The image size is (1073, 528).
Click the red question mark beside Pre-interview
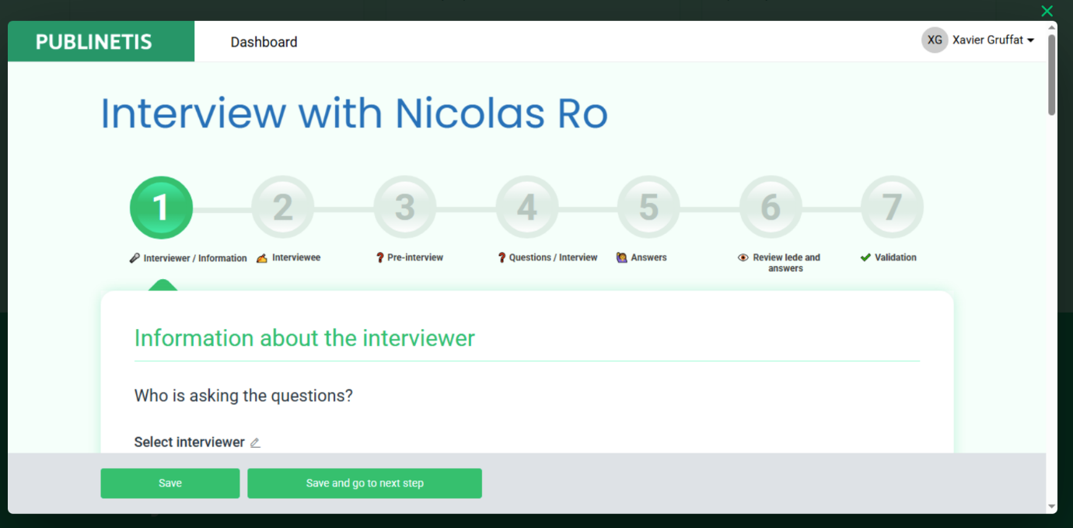tap(380, 257)
